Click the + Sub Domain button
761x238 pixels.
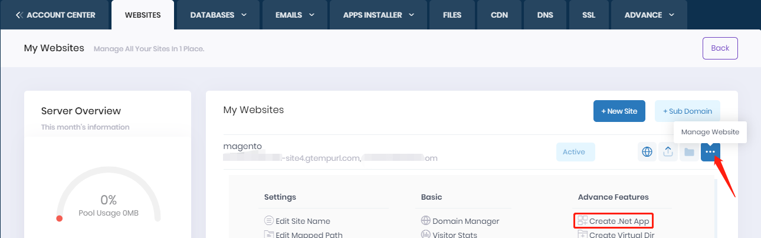tap(687, 111)
